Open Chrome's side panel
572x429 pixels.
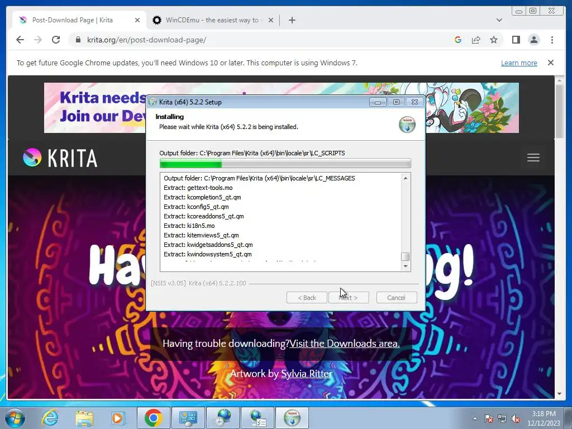(516, 40)
